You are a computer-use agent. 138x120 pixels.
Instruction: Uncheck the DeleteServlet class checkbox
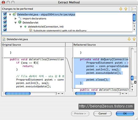tap(5, 22)
